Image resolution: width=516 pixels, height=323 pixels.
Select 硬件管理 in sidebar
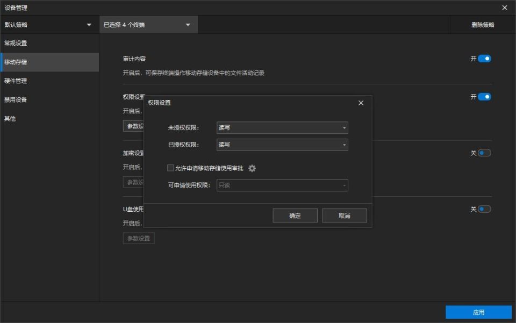[x=49, y=81]
